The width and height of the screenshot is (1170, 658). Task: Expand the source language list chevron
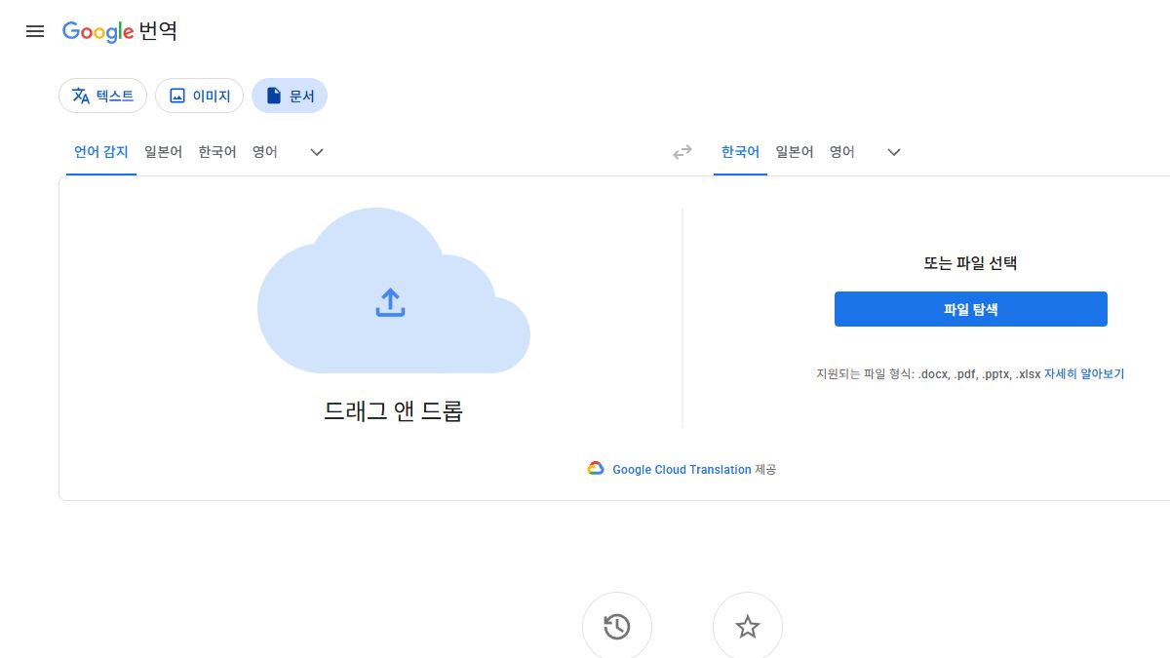pos(316,152)
